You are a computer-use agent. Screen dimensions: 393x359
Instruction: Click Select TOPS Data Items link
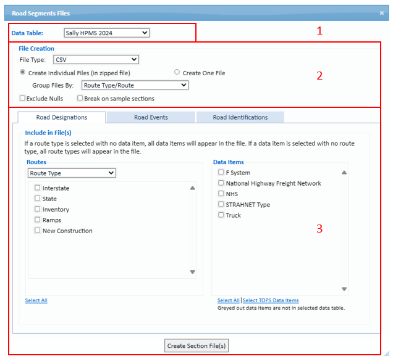(x=270, y=300)
